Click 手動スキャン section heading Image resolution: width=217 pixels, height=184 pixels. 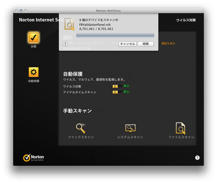(x=77, y=111)
